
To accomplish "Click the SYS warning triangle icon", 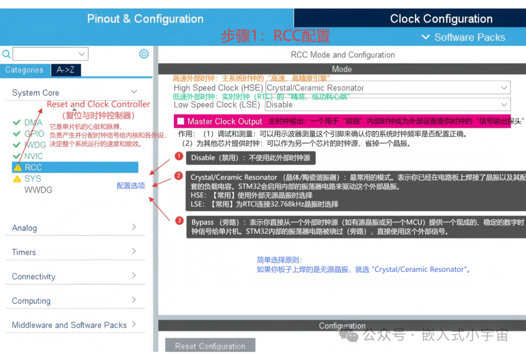I will tap(17, 179).
